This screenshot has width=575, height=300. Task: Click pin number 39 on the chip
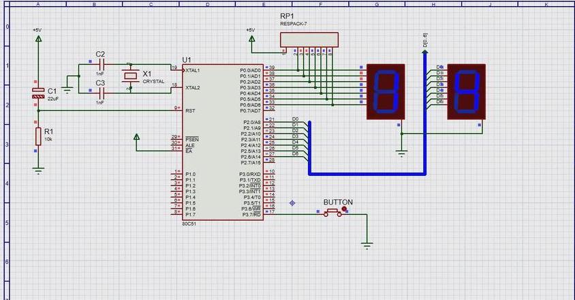click(x=272, y=67)
